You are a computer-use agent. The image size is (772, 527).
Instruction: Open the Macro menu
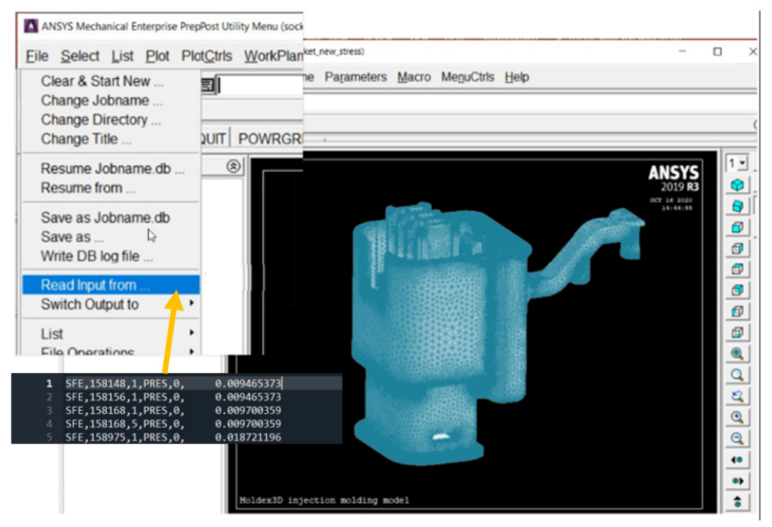(x=414, y=78)
